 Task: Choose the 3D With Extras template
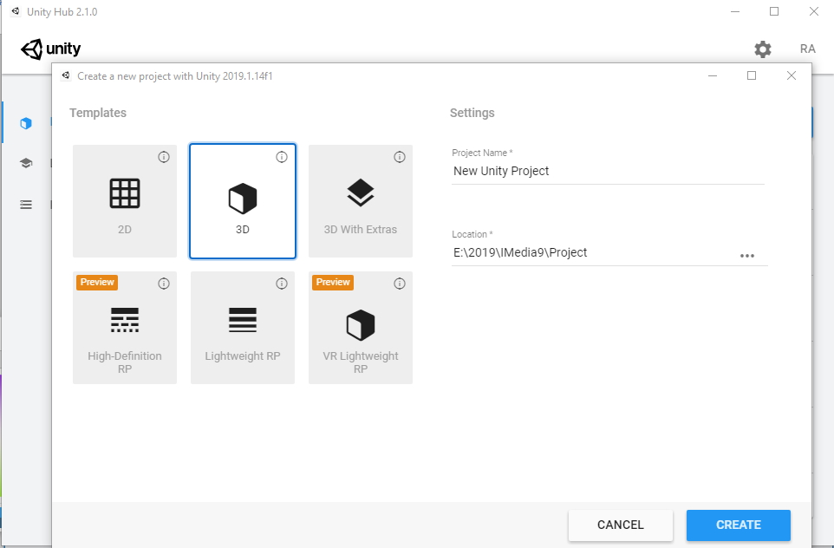[360, 200]
